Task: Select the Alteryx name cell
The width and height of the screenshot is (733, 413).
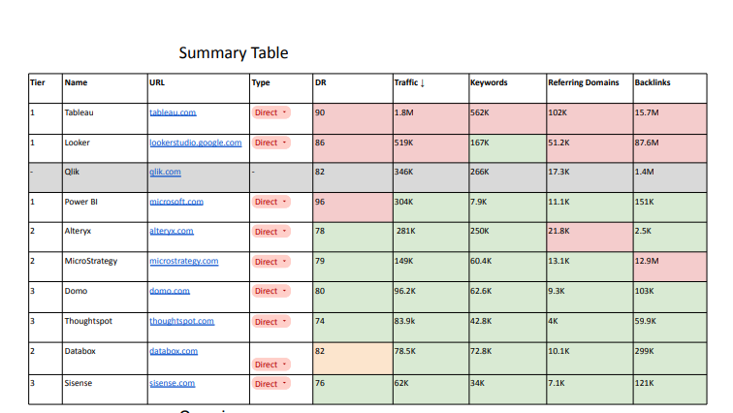Action: (105, 237)
